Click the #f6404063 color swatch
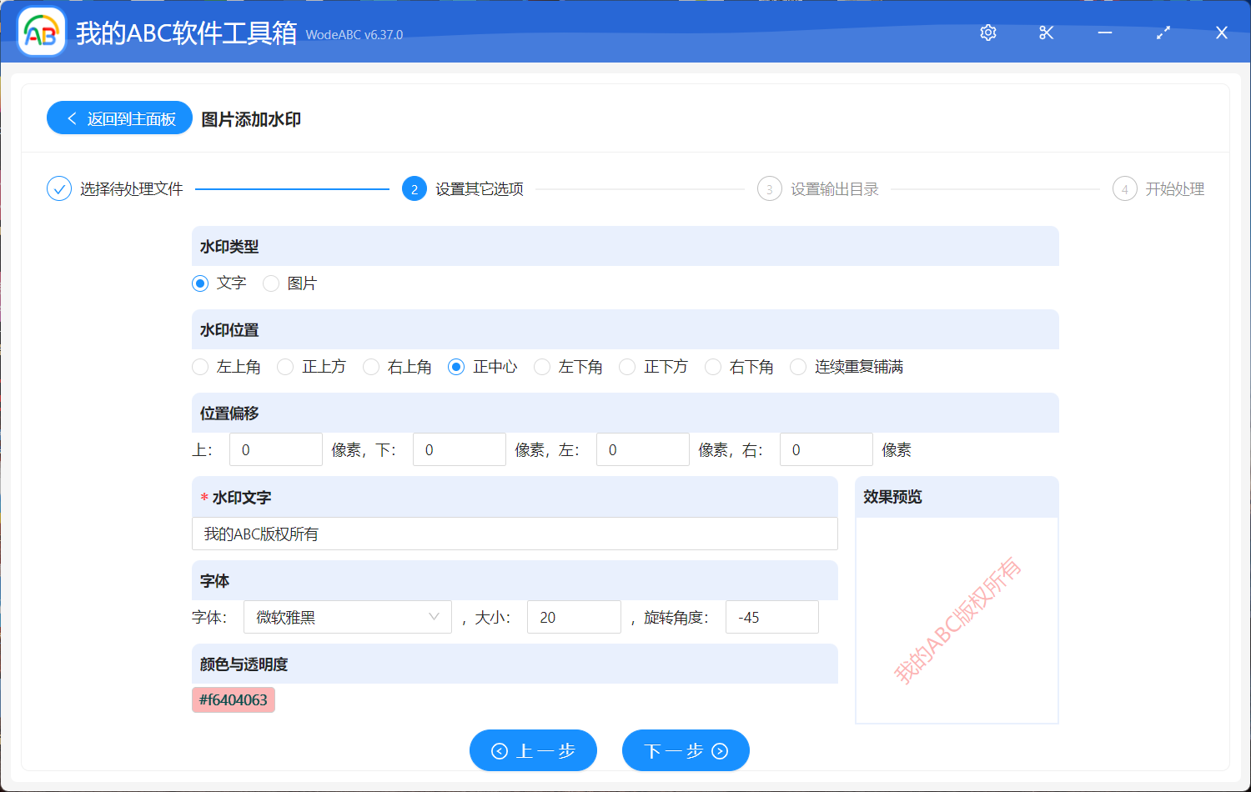 coord(233,699)
